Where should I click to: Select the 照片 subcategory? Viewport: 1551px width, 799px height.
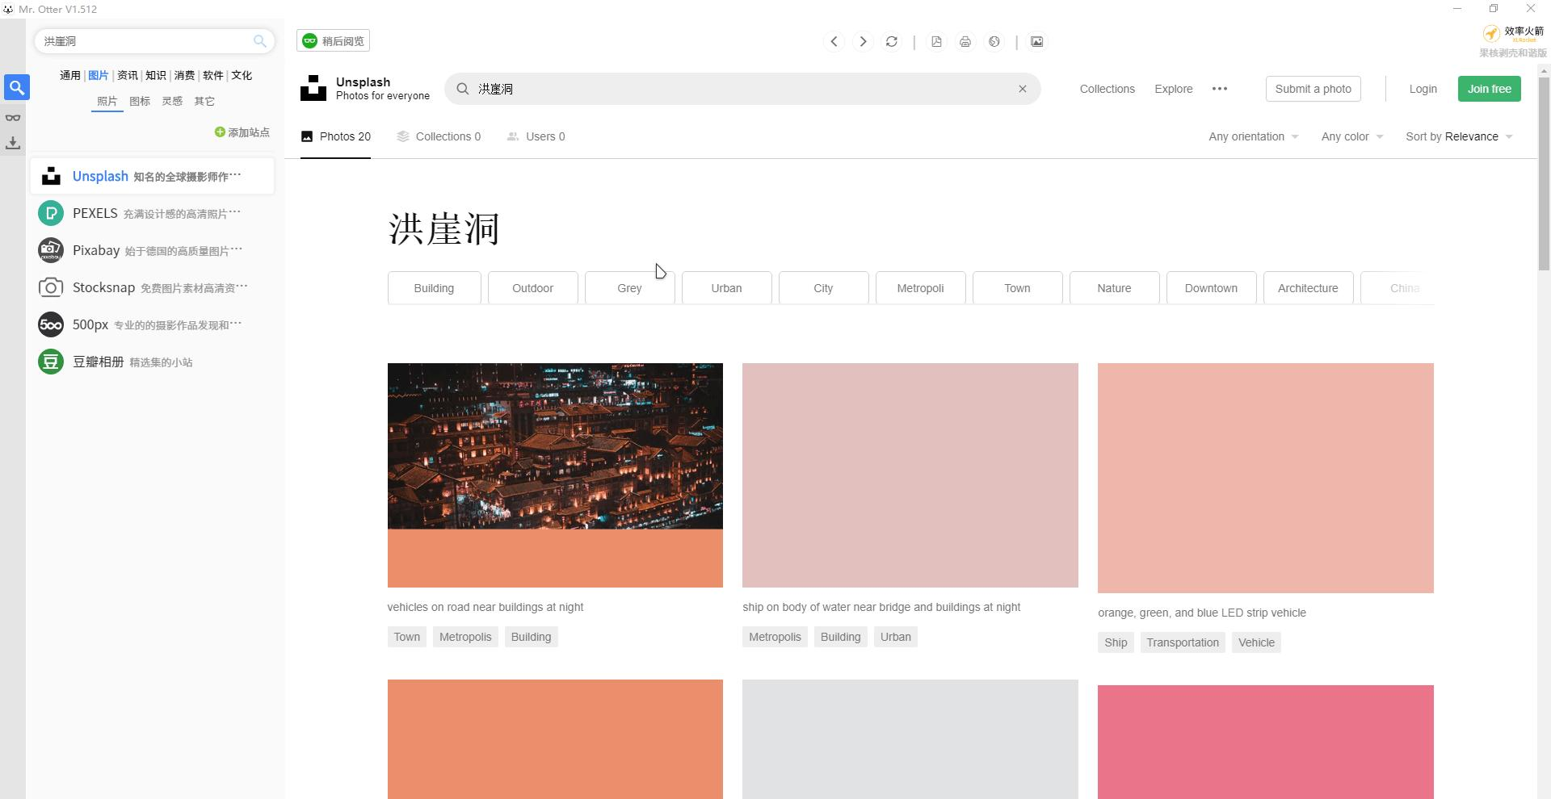click(x=107, y=101)
